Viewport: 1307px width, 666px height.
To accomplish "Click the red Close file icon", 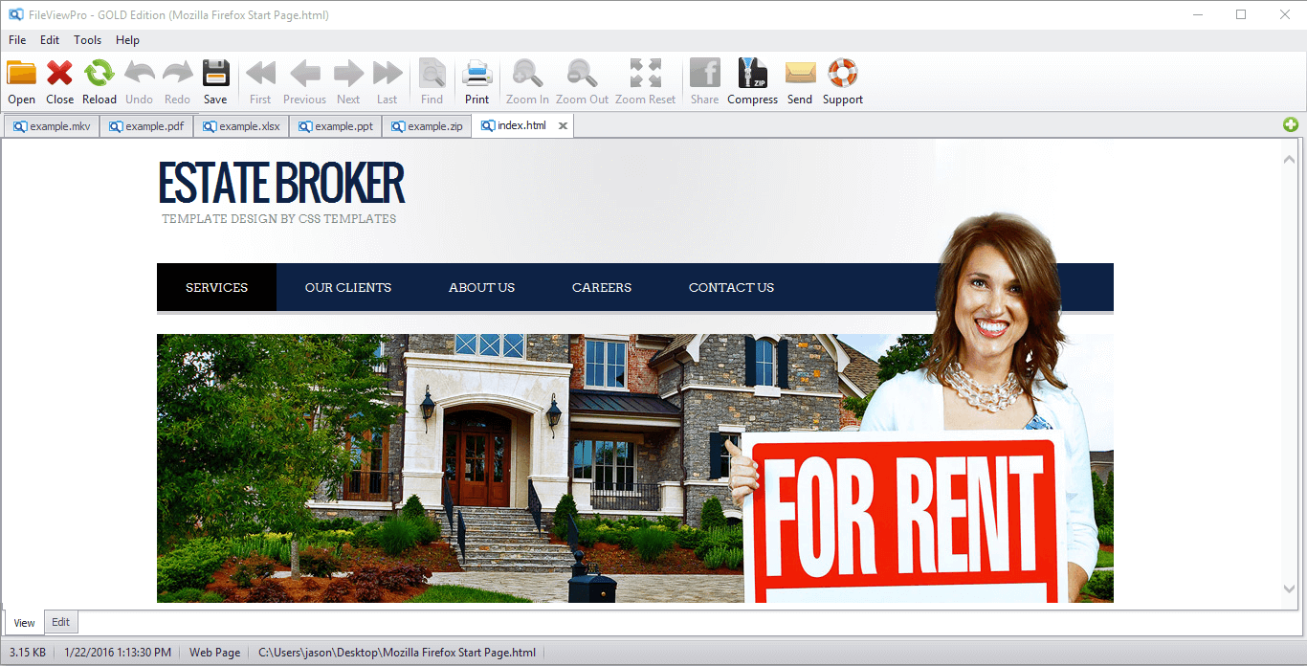I will (59, 74).
